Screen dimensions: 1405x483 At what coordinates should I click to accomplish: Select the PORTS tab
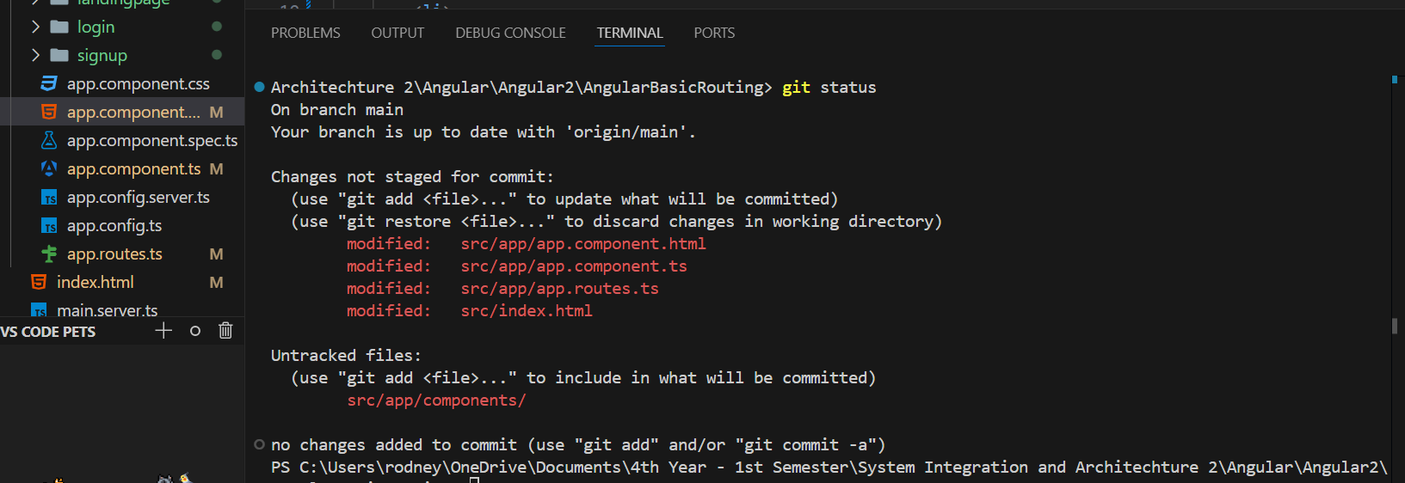(714, 33)
